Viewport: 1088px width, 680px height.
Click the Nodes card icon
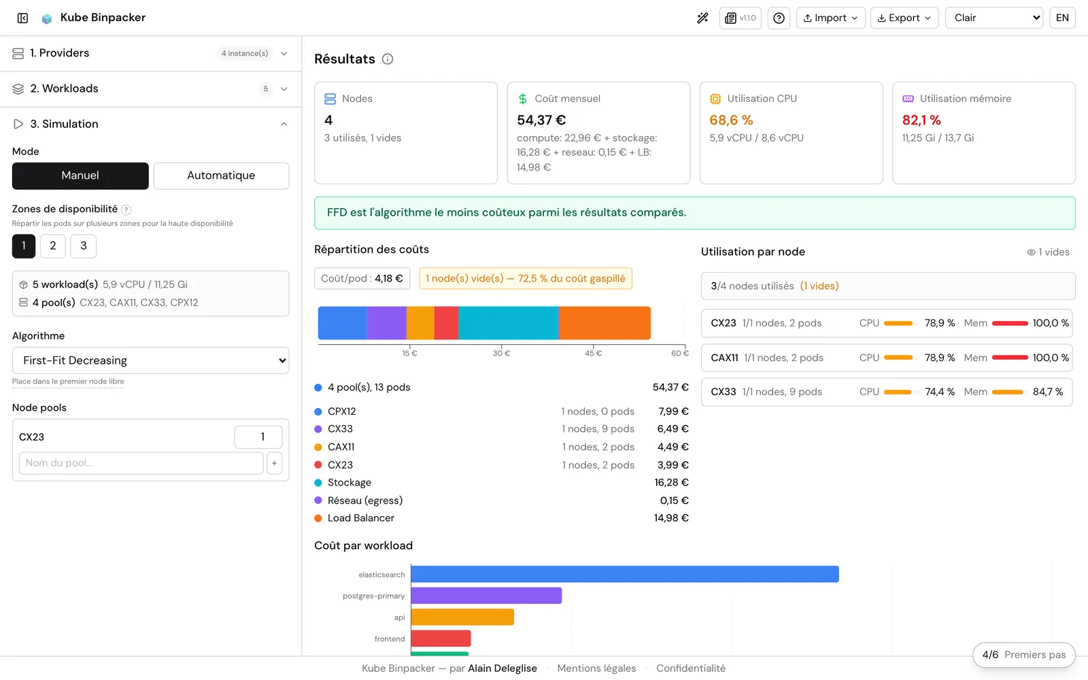330,99
